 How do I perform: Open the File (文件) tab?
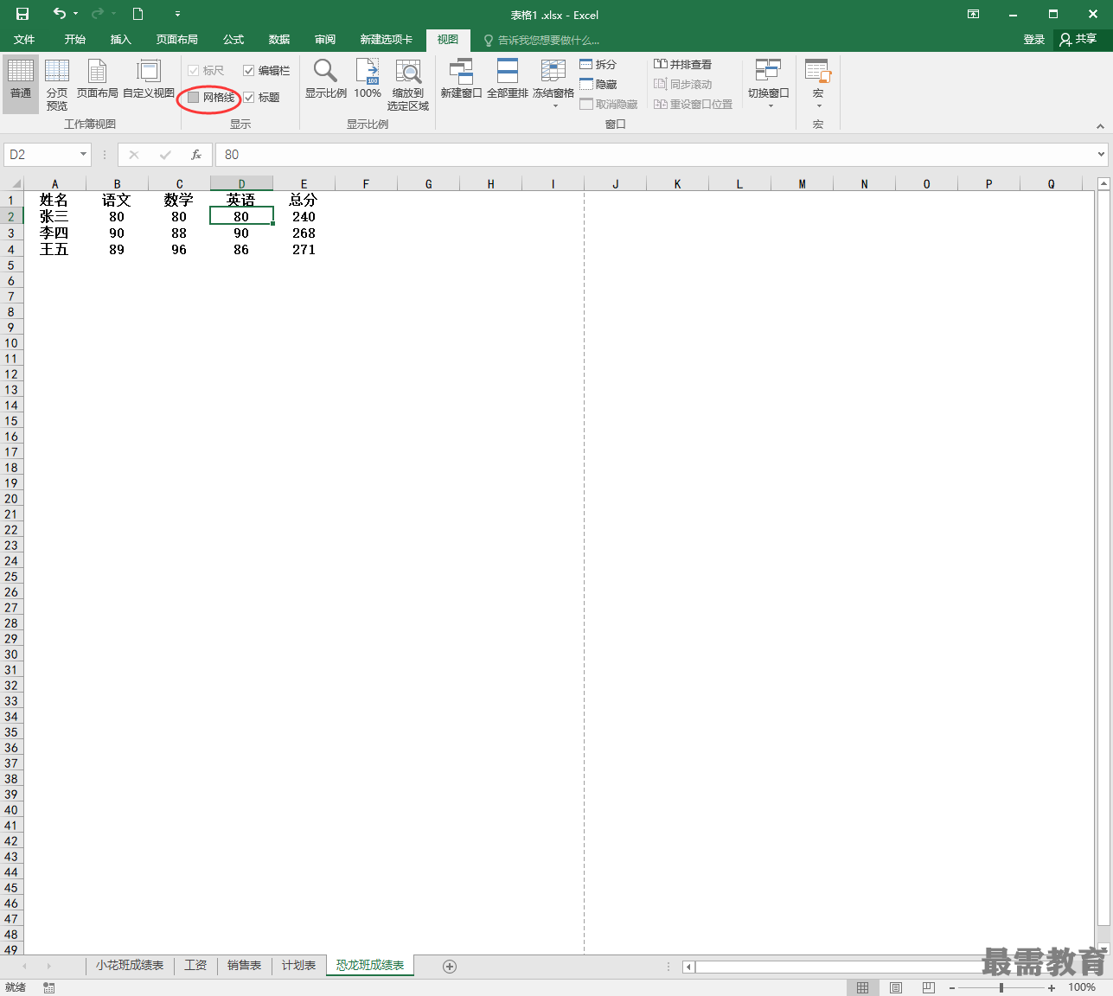coord(24,40)
